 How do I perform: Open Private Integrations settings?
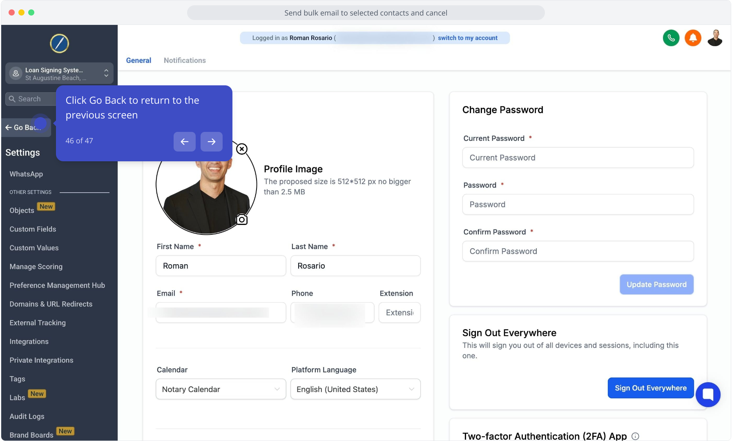tap(41, 361)
